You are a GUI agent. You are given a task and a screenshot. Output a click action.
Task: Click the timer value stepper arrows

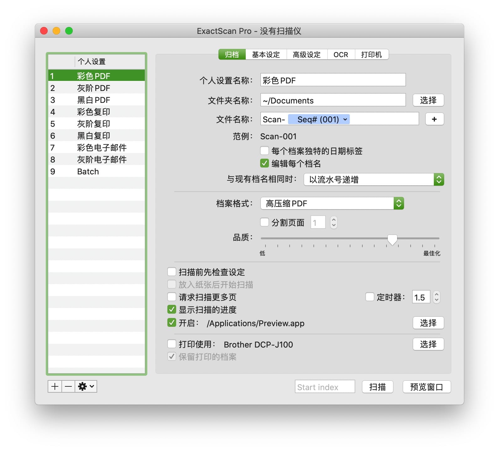point(436,297)
